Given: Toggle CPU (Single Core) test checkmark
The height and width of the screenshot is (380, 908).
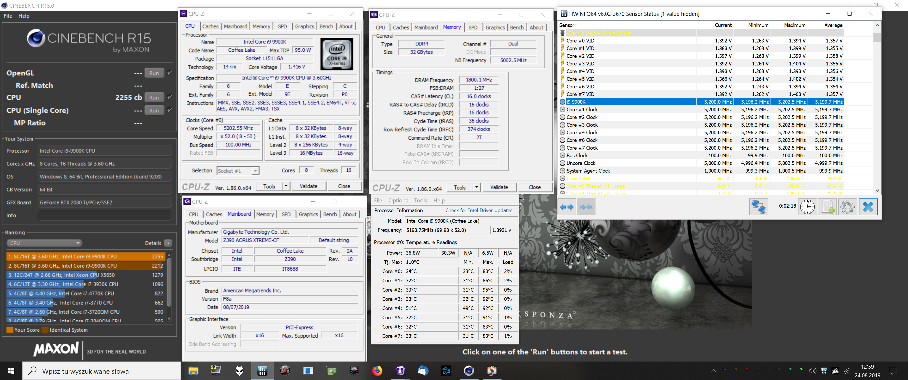Looking at the screenshot, I should (x=170, y=110).
